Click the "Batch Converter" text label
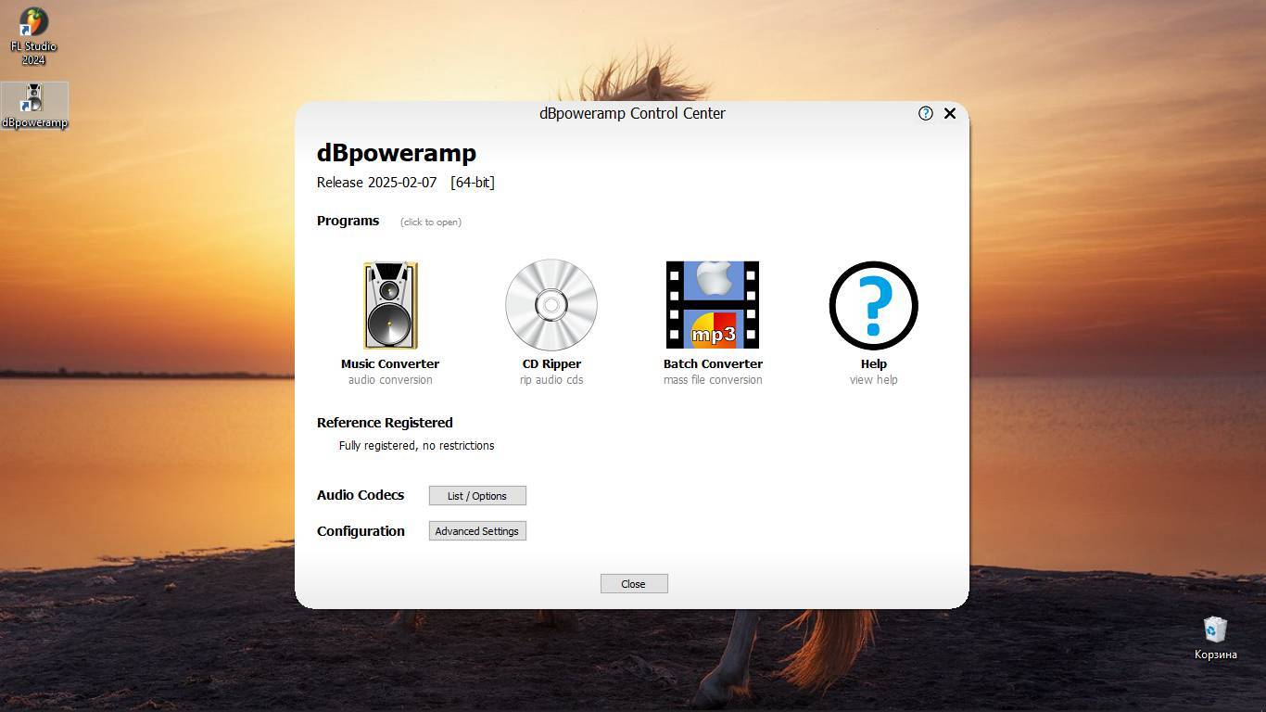Viewport: 1266px width, 712px height. tap(713, 364)
